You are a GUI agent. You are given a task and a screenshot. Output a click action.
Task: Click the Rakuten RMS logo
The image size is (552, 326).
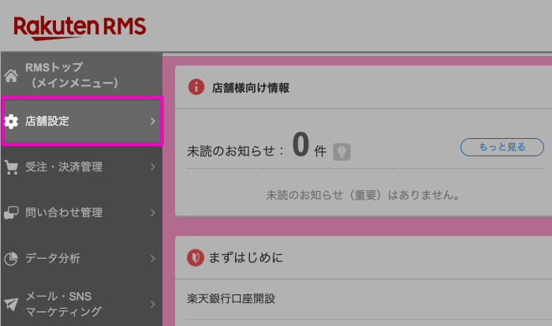(80, 27)
